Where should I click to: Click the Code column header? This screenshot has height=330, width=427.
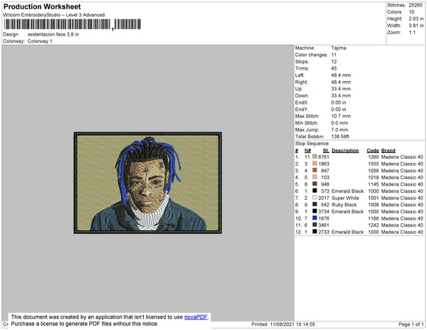point(372,151)
